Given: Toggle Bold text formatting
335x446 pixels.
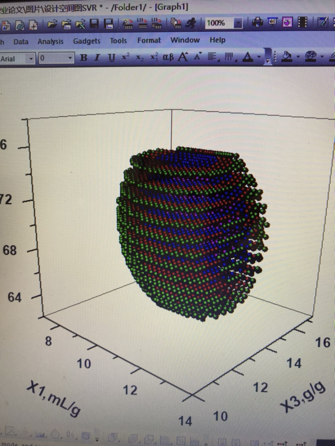Looking at the screenshot, I should pyautogui.click(x=83, y=58).
